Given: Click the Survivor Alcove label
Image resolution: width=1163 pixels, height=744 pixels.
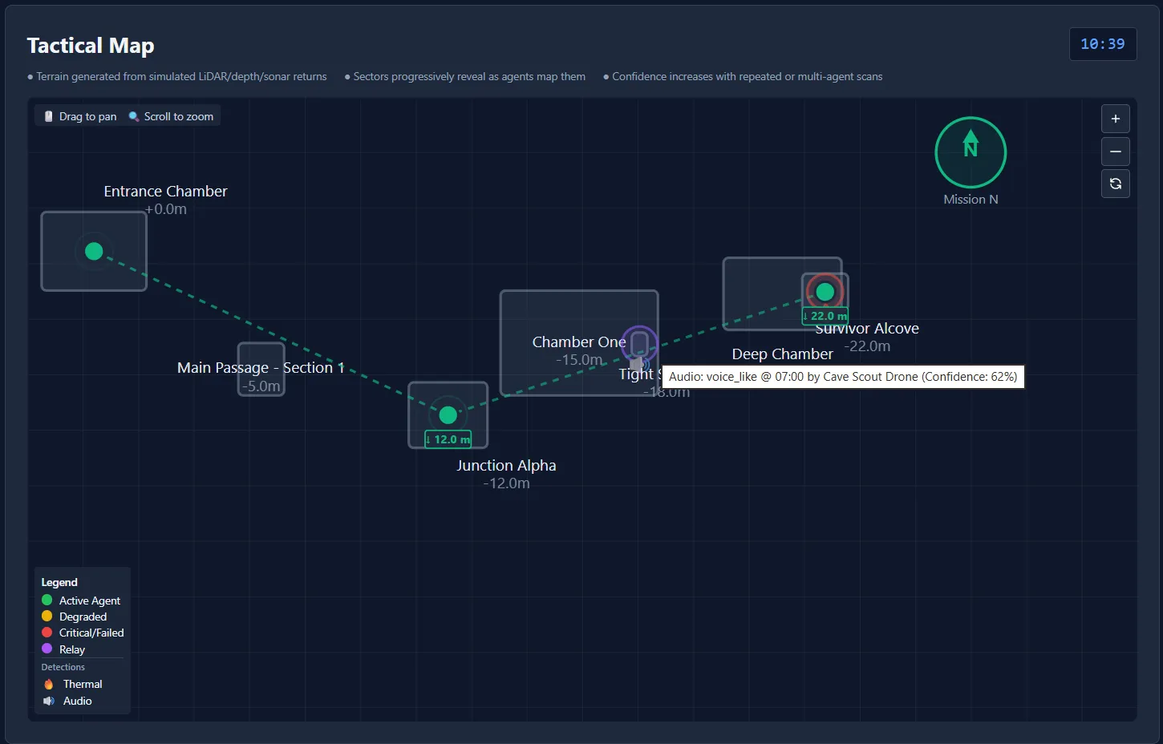Looking at the screenshot, I should [x=867, y=329].
